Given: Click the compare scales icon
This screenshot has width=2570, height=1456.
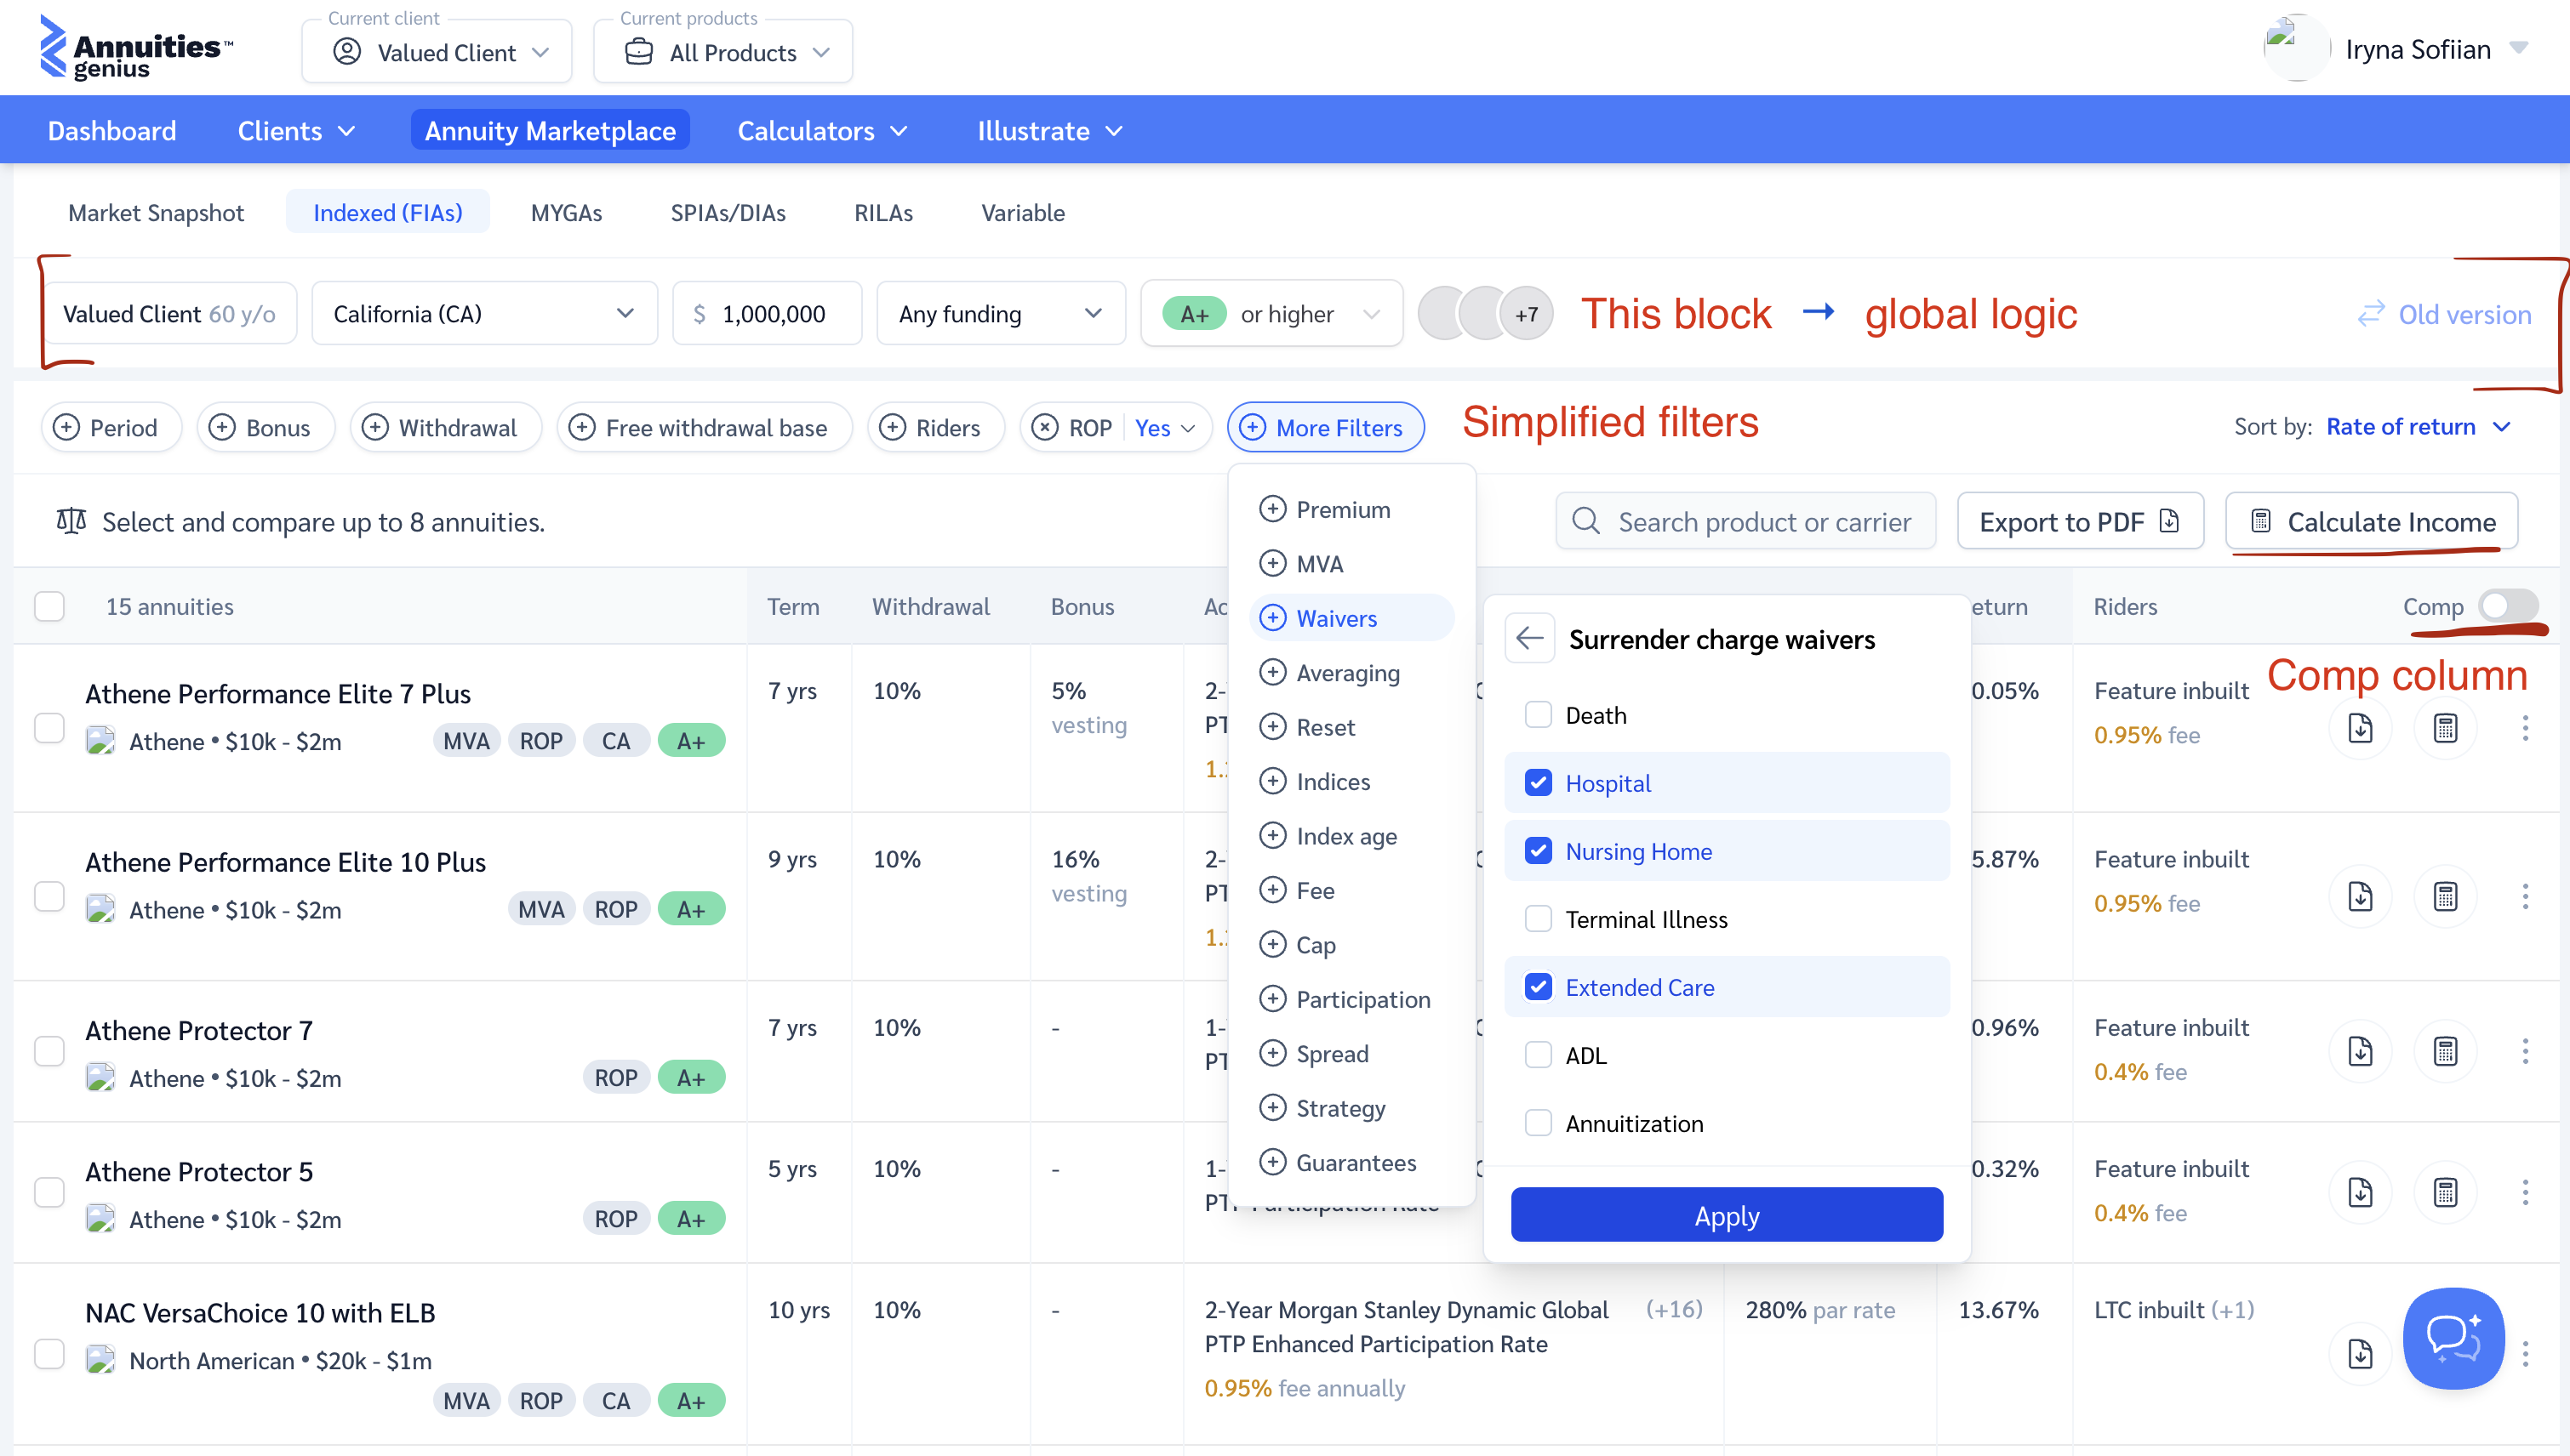Looking at the screenshot, I should coord(71,521).
